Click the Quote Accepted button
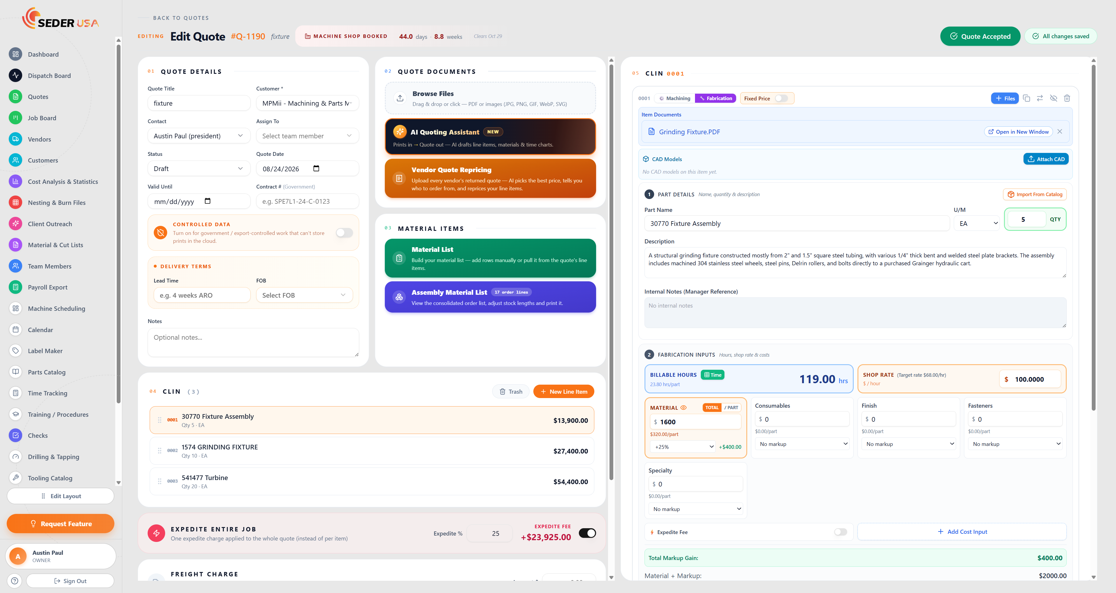The height and width of the screenshot is (593, 1116). pyautogui.click(x=980, y=36)
